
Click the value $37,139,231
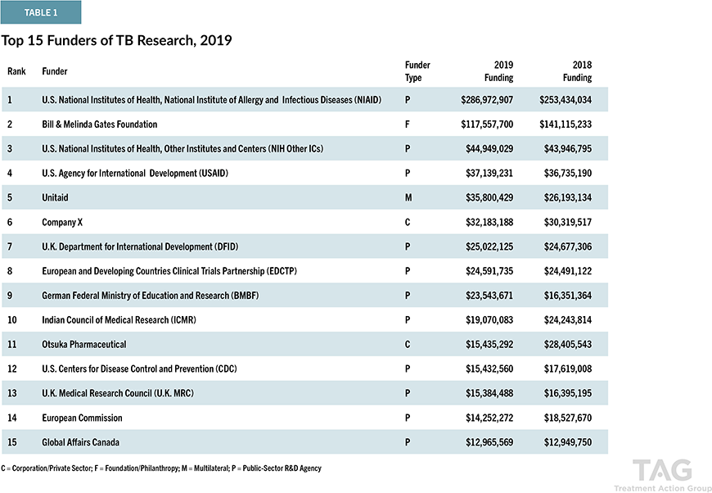[x=489, y=173]
